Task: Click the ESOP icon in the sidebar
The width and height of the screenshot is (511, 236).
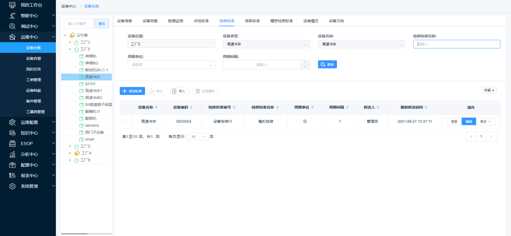Action: pos(12,143)
